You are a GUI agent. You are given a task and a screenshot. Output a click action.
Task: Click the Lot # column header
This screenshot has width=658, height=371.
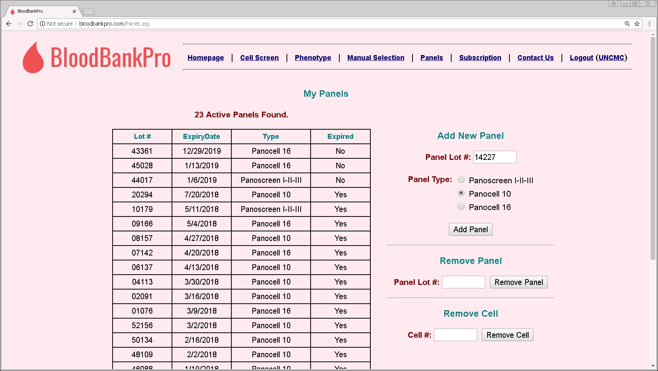pos(142,137)
